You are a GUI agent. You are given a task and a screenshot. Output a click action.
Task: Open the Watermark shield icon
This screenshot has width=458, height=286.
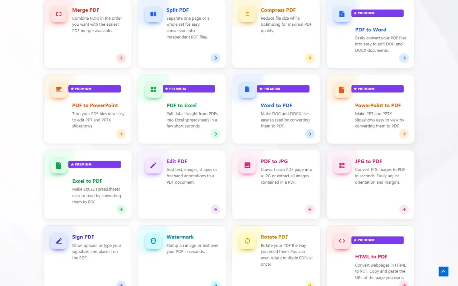(153, 241)
